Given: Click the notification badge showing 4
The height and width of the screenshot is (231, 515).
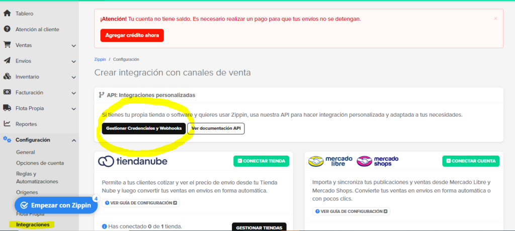Looking at the screenshot, I should point(96,198).
